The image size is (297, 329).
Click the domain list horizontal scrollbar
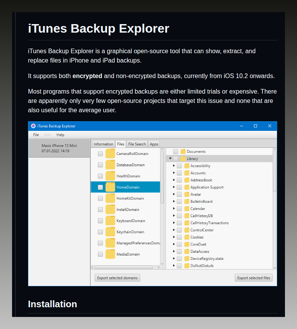[123, 267]
